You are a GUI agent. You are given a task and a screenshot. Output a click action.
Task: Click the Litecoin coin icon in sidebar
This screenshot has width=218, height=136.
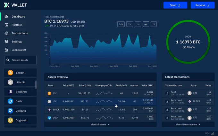pyautogui.click(x=10, y=82)
